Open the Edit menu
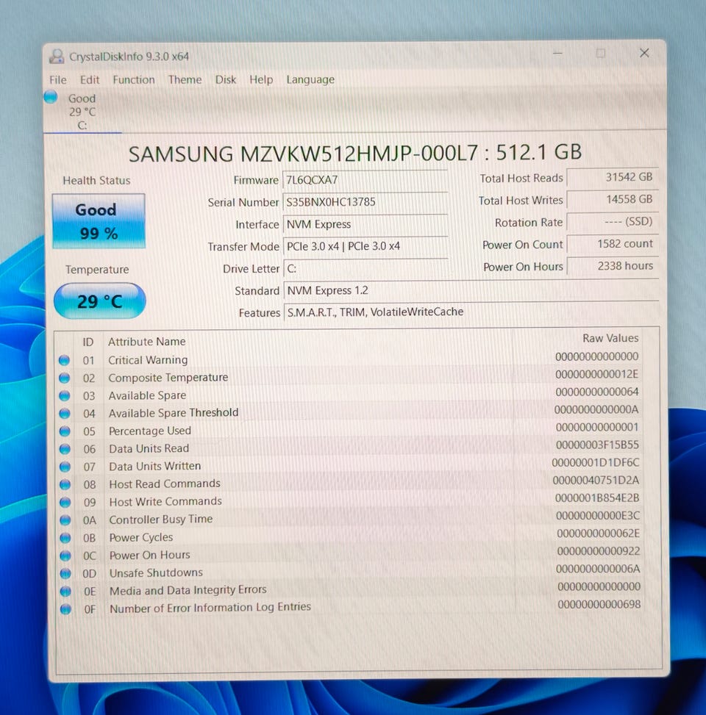Viewport: 706px width, 715px height. [x=90, y=80]
